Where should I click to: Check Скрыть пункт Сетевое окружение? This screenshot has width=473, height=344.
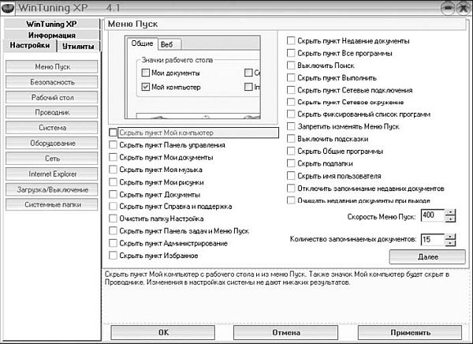pyautogui.click(x=291, y=102)
